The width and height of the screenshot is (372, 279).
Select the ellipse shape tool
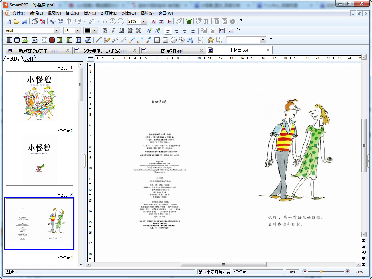174,40
